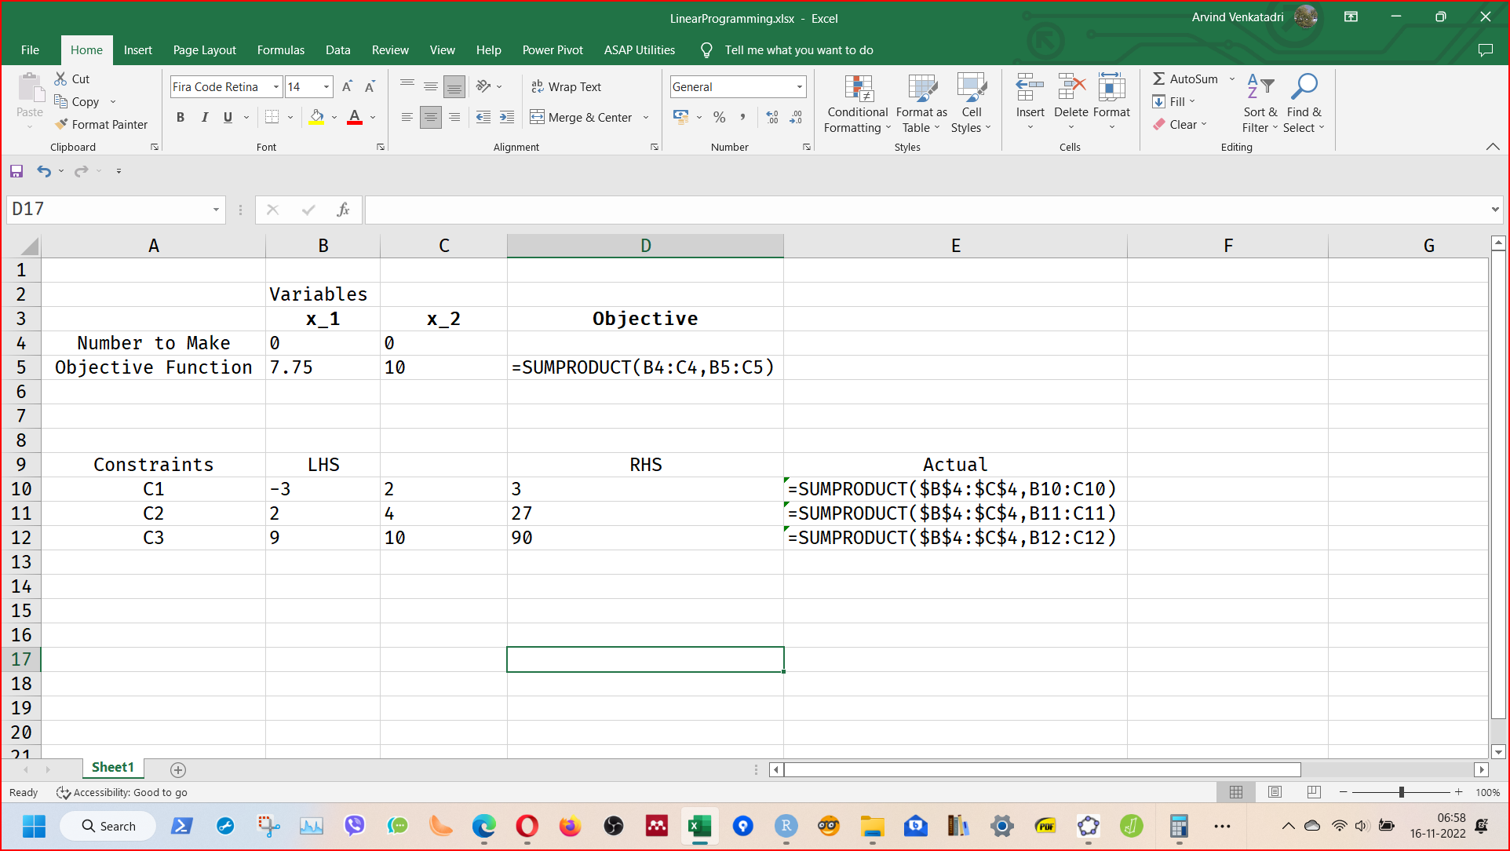The width and height of the screenshot is (1510, 851).
Task: Expand the font name dropdown
Action: pyautogui.click(x=275, y=86)
